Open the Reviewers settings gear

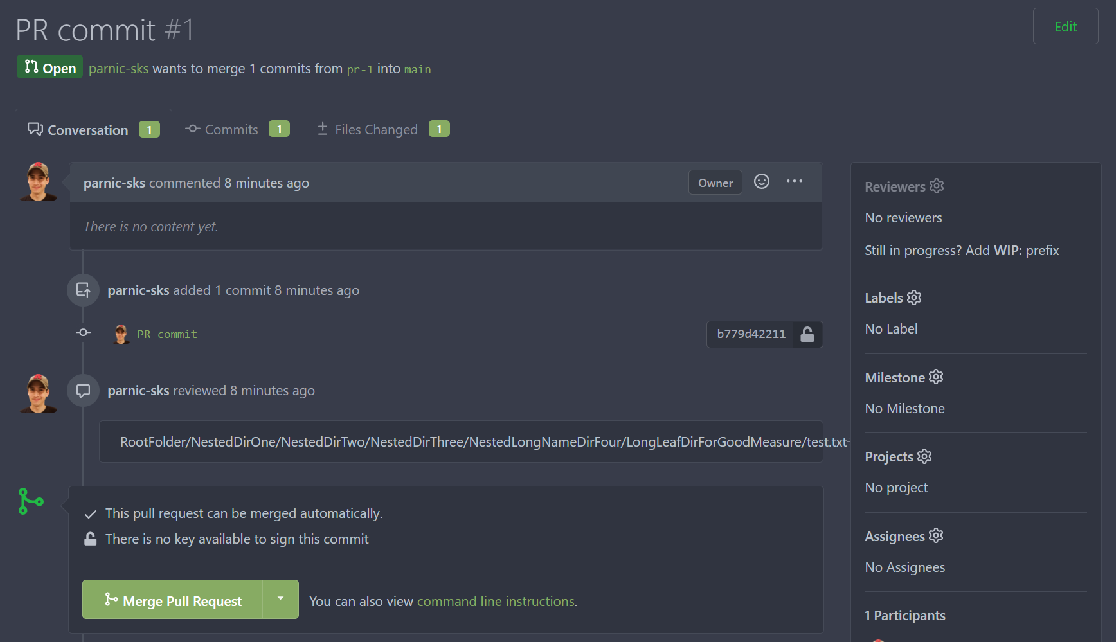(x=936, y=186)
